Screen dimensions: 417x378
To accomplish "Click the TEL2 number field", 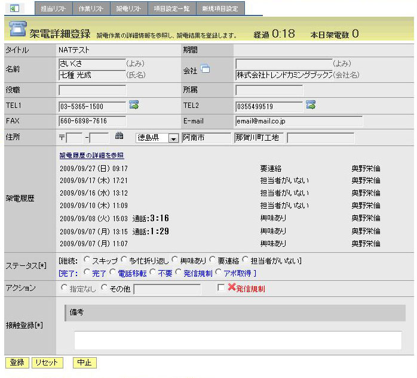I will 269,107.
